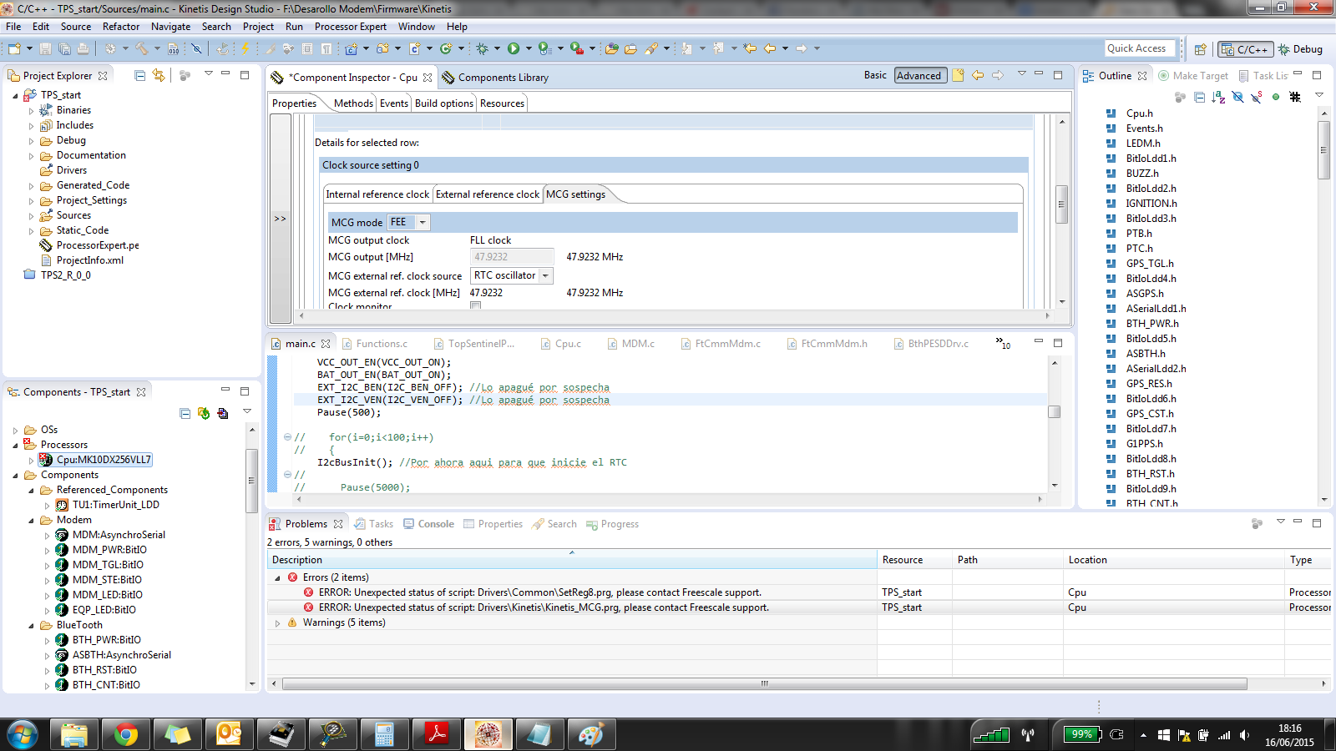
Task: Click Generate Processor Expert Code icon
Action: click(204, 413)
